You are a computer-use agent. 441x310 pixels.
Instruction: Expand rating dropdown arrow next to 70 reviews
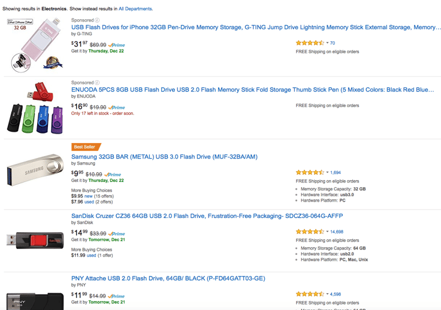pos(327,43)
